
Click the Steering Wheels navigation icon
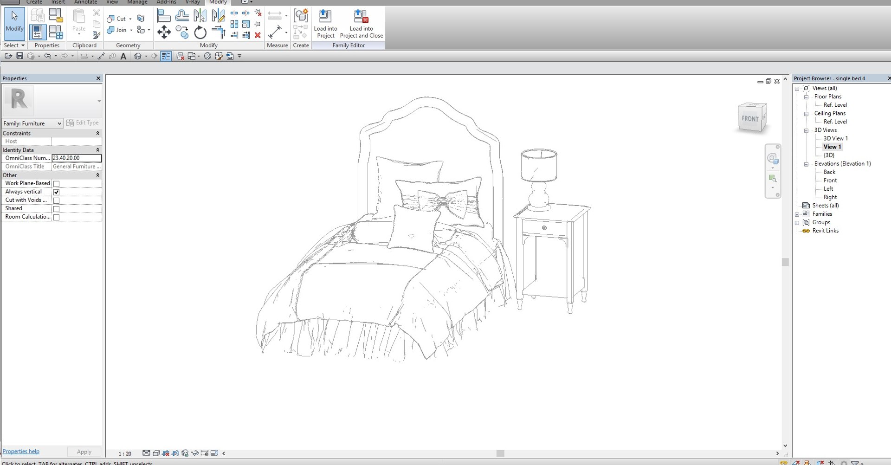(x=773, y=159)
